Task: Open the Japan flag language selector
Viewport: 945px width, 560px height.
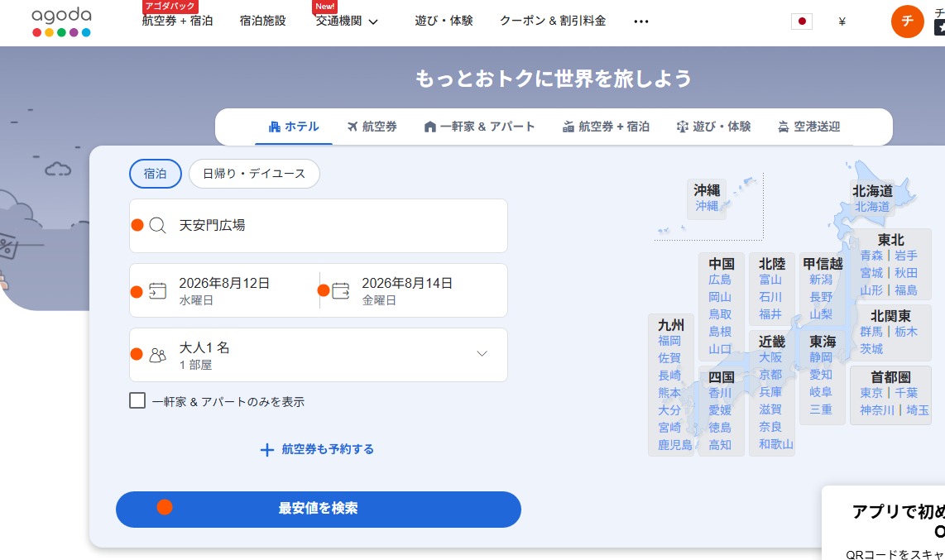Action: pos(802,21)
